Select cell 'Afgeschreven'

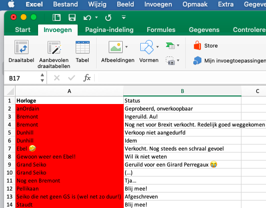[182, 196]
